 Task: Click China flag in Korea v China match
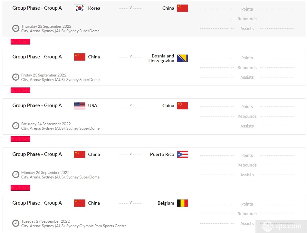tap(182, 8)
